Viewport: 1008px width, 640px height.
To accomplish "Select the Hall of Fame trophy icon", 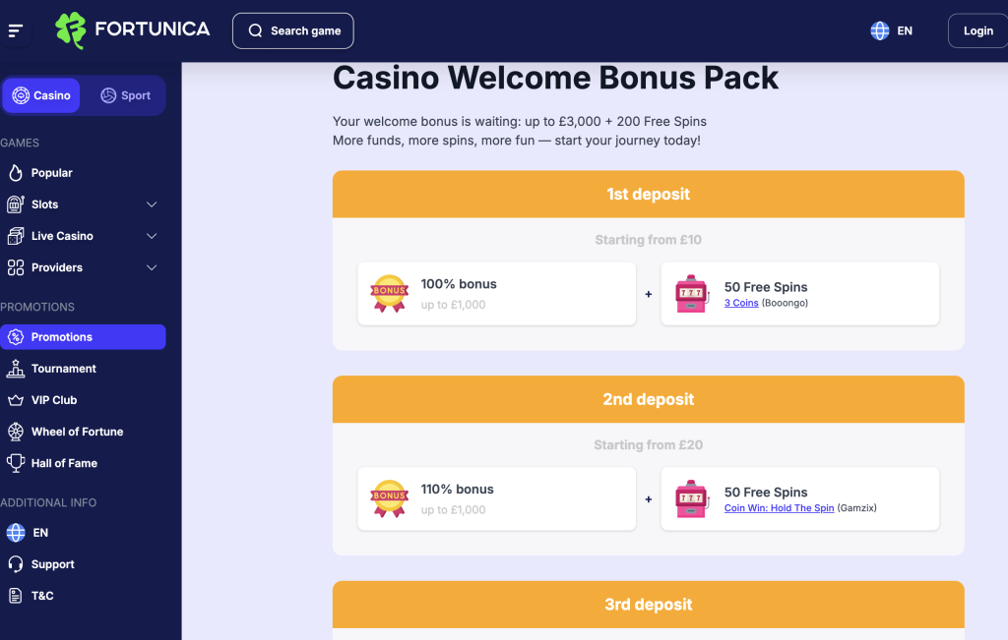I will coord(14,462).
